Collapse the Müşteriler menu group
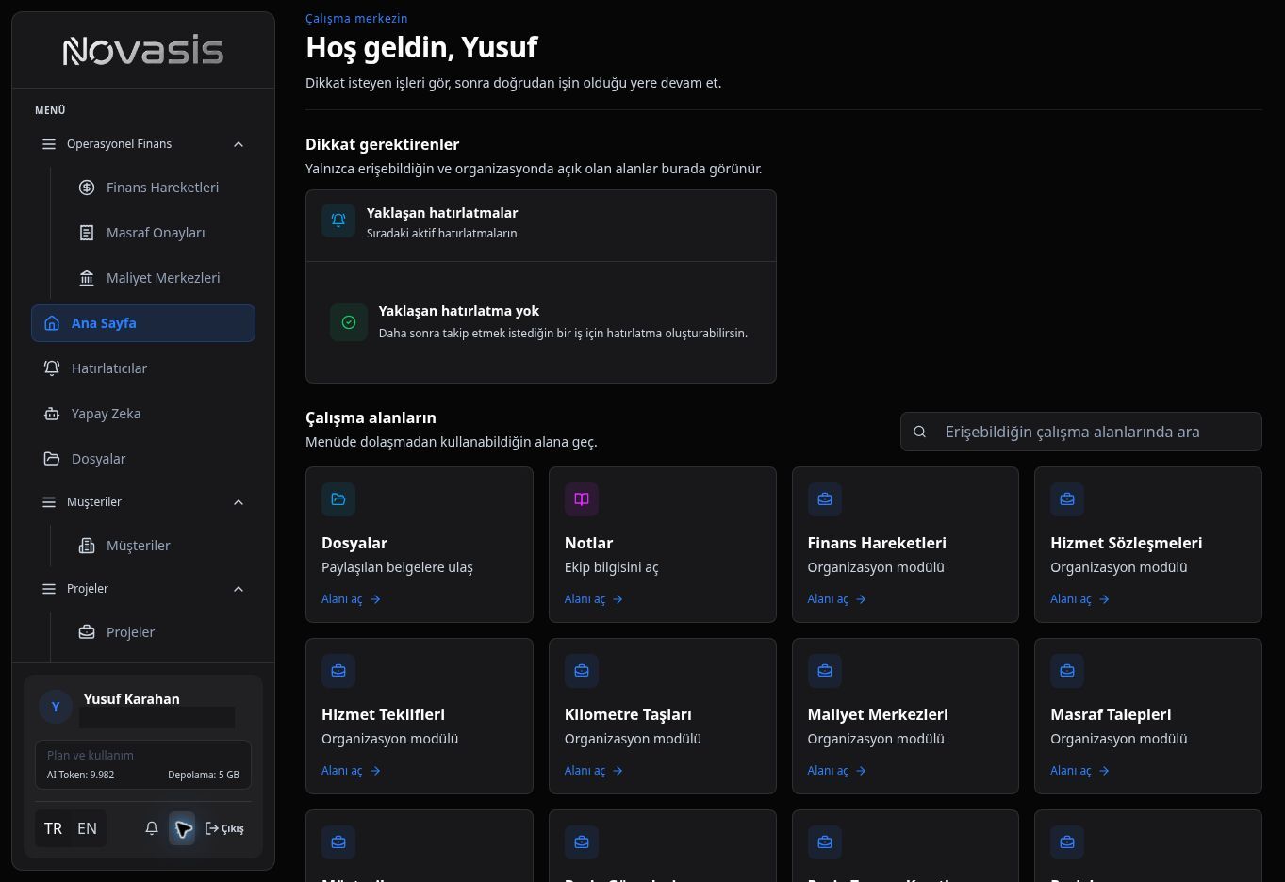The image size is (1285, 882). (x=239, y=502)
